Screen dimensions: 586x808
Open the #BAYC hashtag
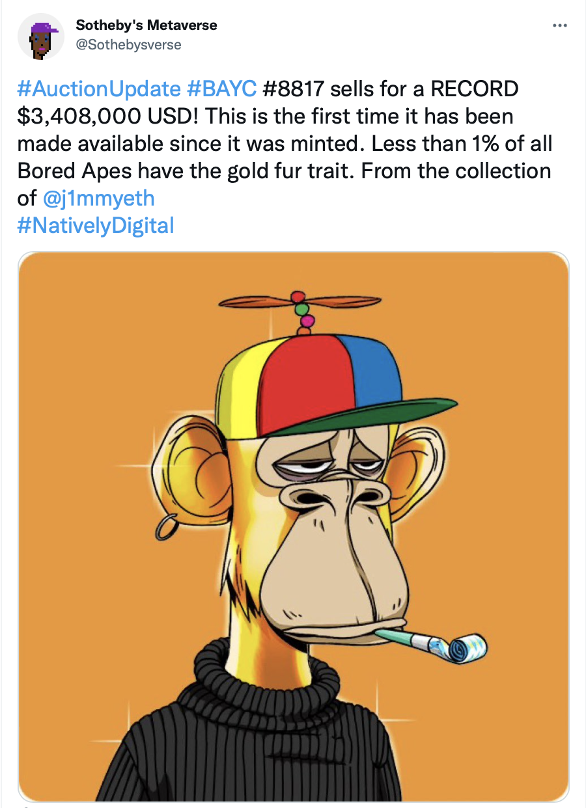221,88
